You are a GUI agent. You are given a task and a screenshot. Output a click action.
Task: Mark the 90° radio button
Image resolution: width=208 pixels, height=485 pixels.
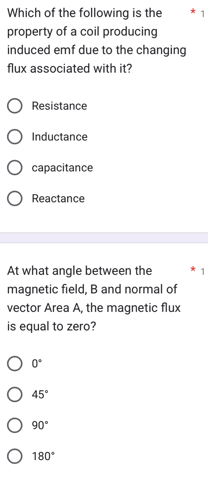[15, 426]
